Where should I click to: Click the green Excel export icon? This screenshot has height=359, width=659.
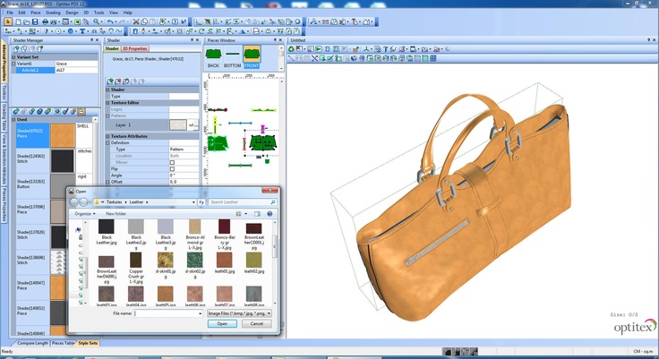point(77,21)
